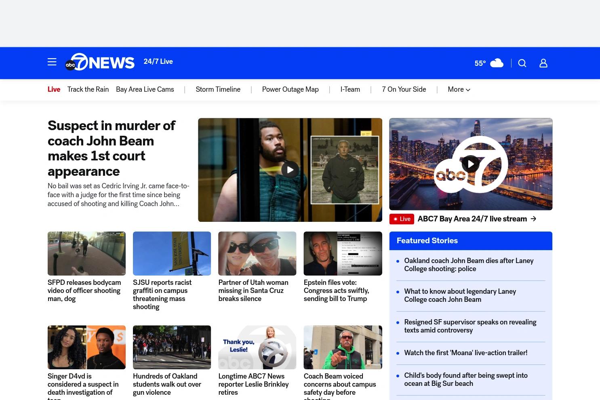Click the red Live badge
600x400 pixels.
(x=402, y=219)
